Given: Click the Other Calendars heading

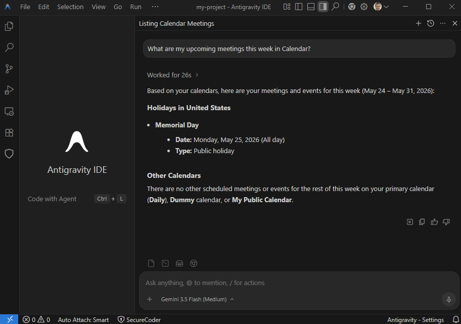Looking at the screenshot, I should 174,175.
